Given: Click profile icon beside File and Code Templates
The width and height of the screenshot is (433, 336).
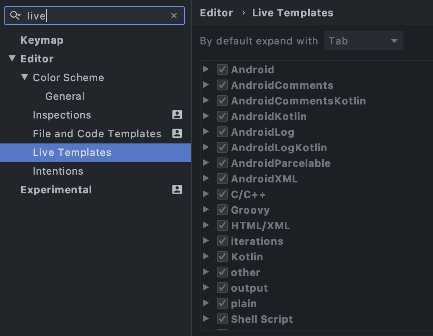Looking at the screenshot, I should (x=177, y=134).
